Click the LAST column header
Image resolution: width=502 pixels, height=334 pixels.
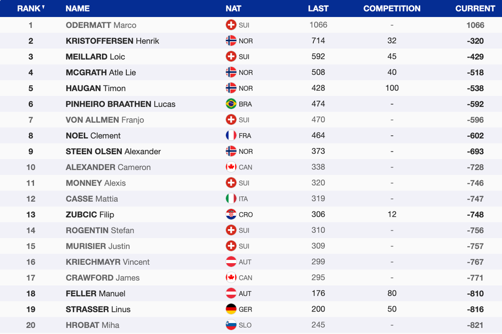click(x=318, y=8)
